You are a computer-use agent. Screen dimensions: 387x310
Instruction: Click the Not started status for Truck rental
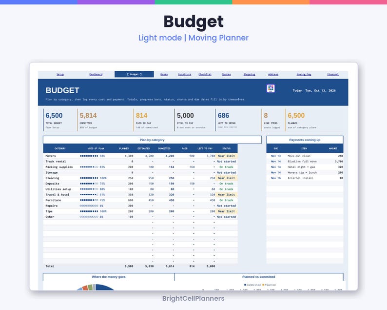[x=226, y=162]
